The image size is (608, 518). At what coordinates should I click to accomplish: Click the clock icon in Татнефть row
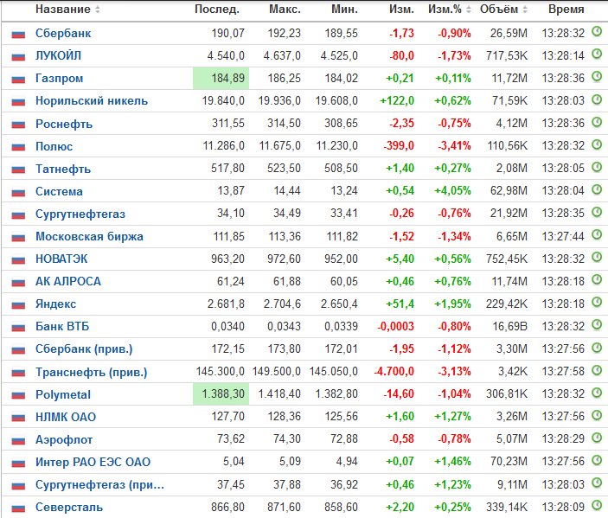point(597,167)
